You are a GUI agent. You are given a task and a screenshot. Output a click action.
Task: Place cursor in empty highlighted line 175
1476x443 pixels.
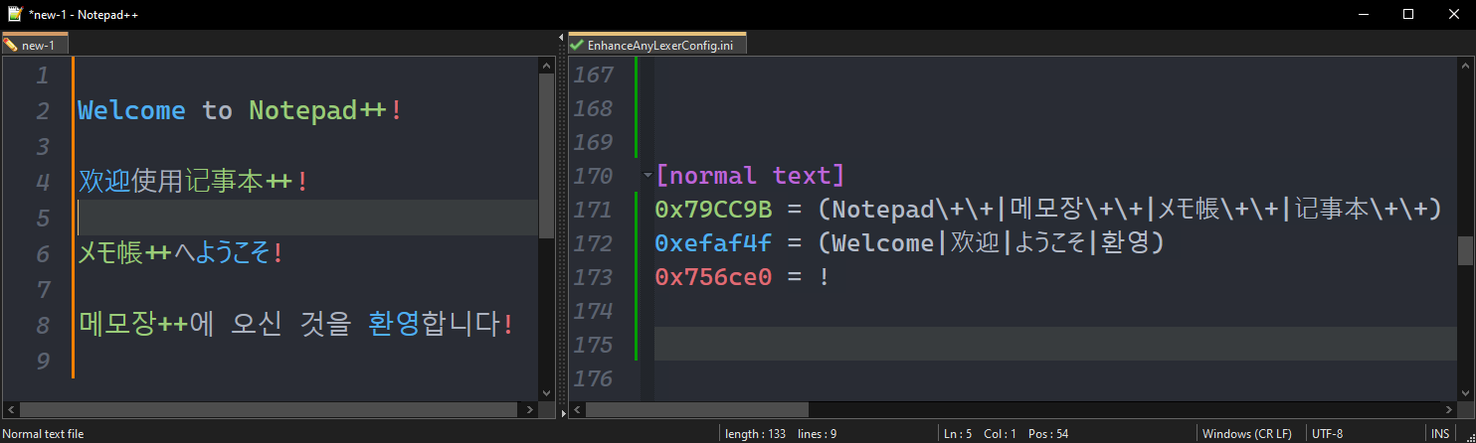1055,345
